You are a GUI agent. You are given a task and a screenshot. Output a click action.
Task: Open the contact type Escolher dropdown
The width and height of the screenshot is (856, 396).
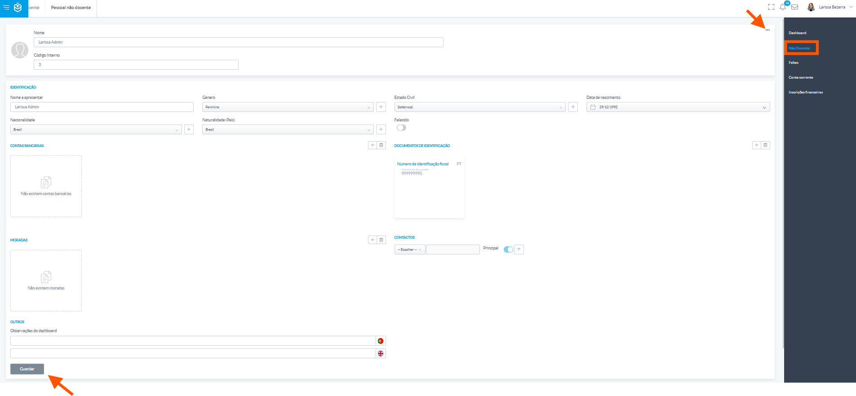point(410,249)
